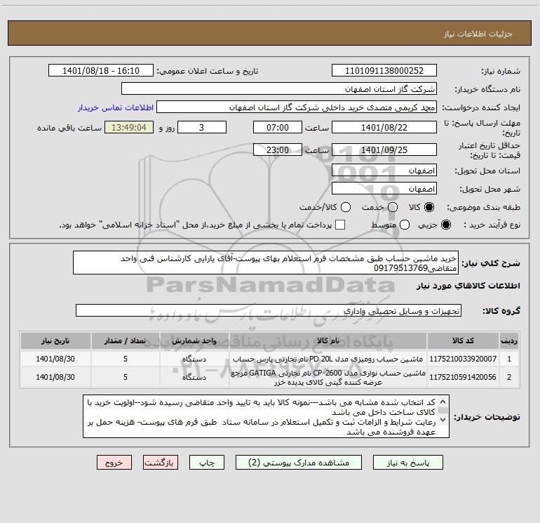Click the date 1401/08/30 in row 1
This screenshot has height=523, width=540.
(55, 359)
